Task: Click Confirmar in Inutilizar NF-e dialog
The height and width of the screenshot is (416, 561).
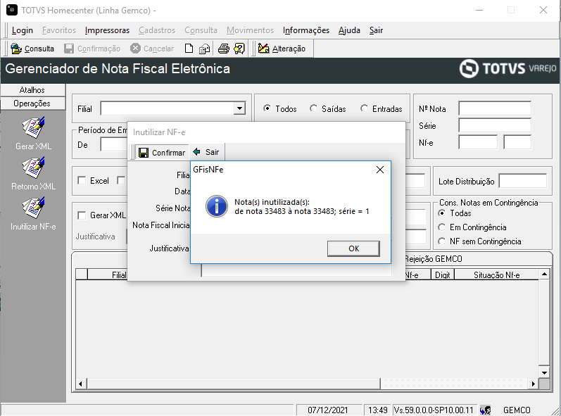Action: [x=162, y=153]
